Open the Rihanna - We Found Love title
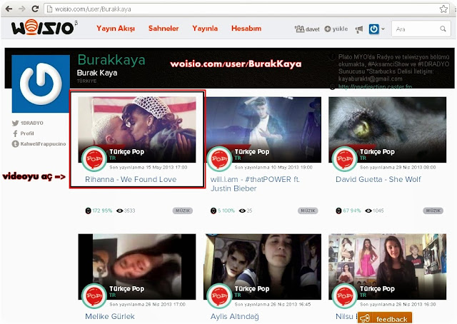 pyautogui.click(x=131, y=179)
